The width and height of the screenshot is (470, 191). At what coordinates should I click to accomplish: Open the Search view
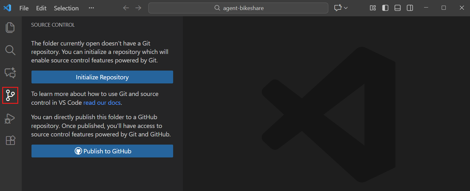(x=10, y=50)
